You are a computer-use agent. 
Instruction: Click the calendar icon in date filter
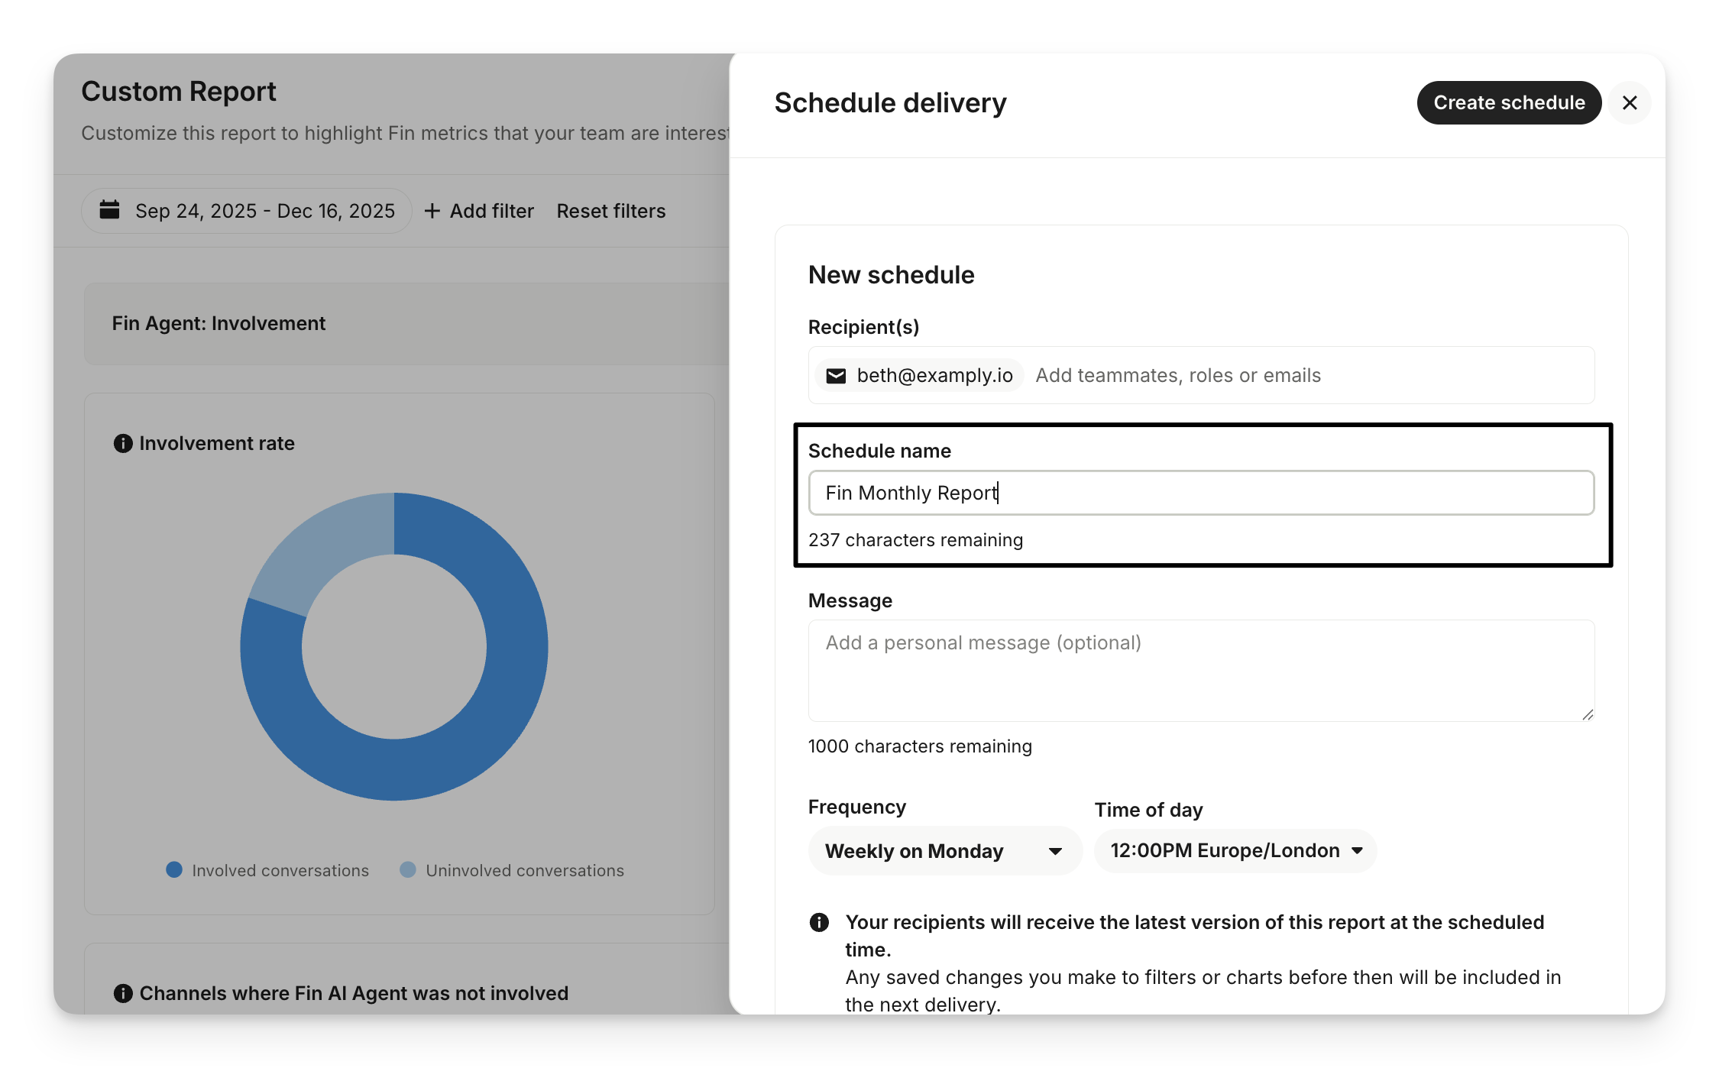coord(110,210)
